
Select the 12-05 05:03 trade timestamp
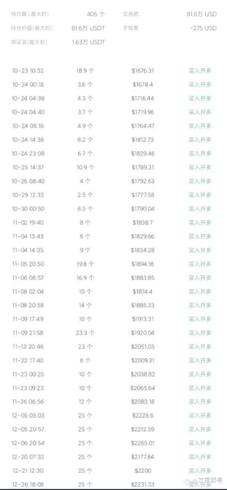pos(28,416)
